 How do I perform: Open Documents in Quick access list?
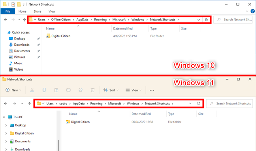pyautogui.click(x=22, y=51)
